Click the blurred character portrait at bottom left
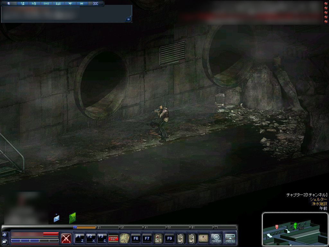Viewport: 329px width, 247px height. click(26, 208)
